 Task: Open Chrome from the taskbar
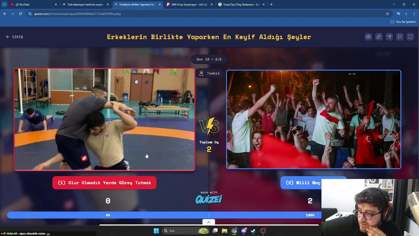[x=234, y=231]
